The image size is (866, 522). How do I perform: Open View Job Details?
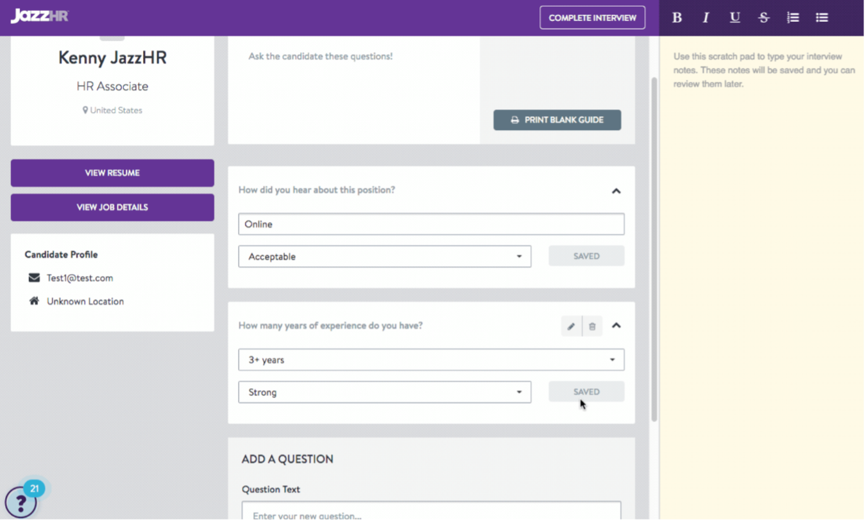pos(112,208)
